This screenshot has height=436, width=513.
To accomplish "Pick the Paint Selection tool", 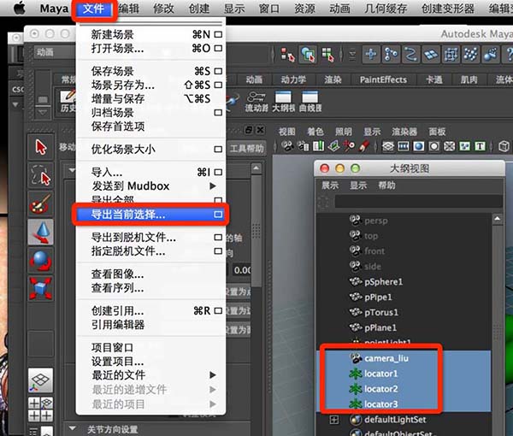I will pyautogui.click(x=40, y=203).
